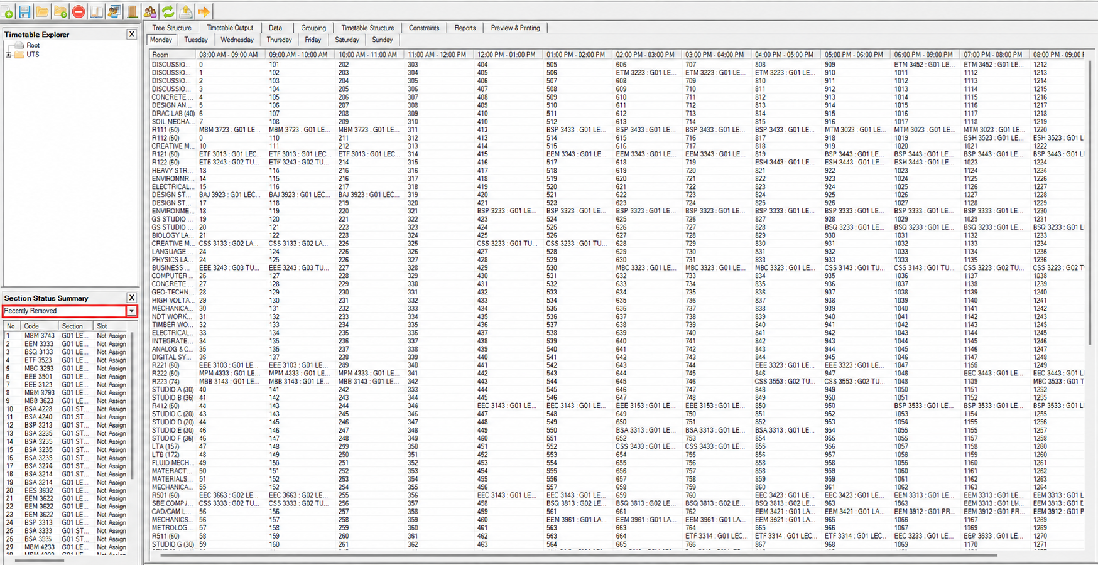The height and width of the screenshot is (565, 1098).
Task: Open the Preview & Printing tab
Action: [x=515, y=28]
